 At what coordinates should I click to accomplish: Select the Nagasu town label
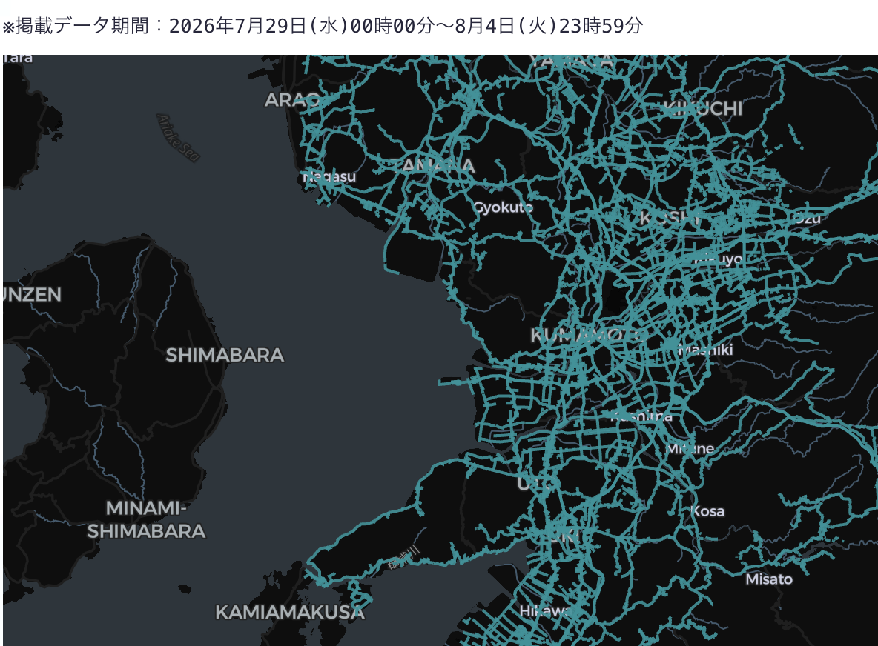329,177
